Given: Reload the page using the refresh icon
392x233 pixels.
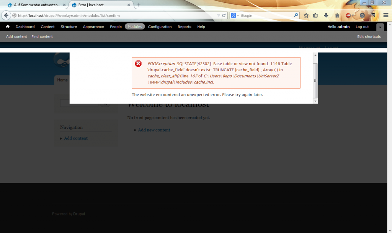Looking at the screenshot, I should pyautogui.click(x=224, y=16).
